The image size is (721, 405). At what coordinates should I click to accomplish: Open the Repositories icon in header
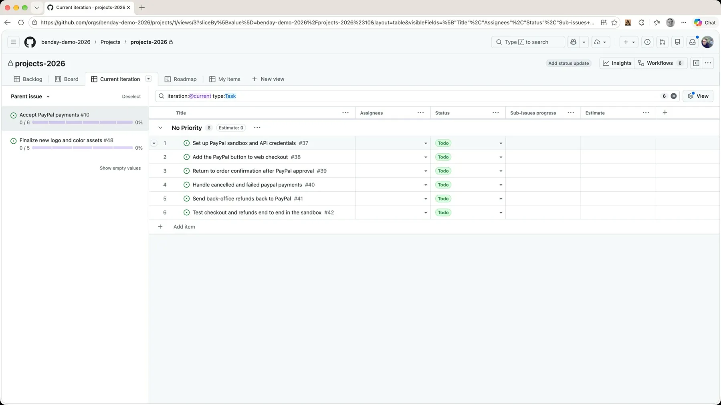coord(677,42)
